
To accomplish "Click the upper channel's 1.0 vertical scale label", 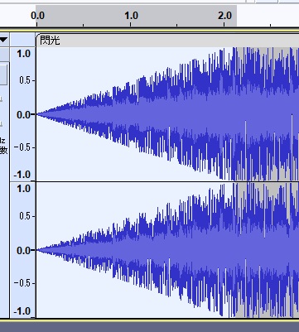I will (24, 54).
